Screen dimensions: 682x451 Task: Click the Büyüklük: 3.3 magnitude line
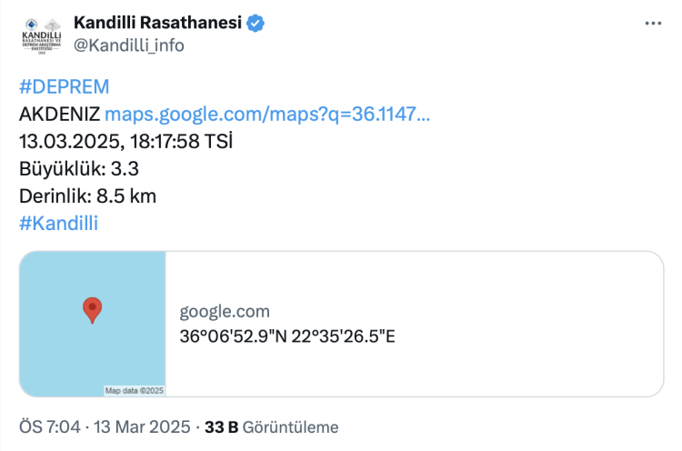coord(78,169)
